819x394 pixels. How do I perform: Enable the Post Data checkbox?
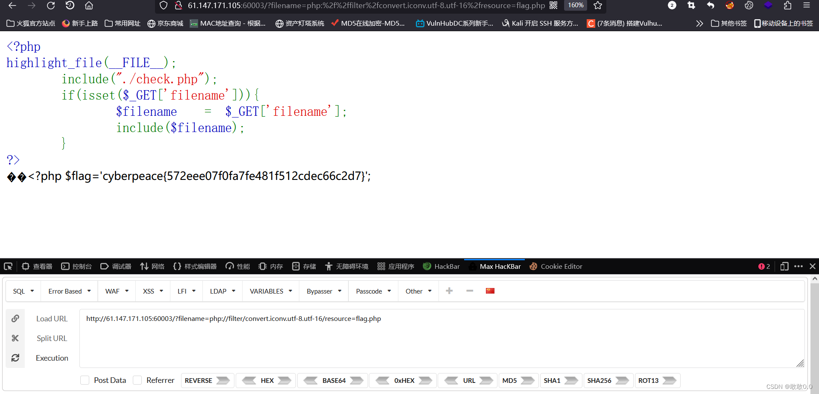85,380
